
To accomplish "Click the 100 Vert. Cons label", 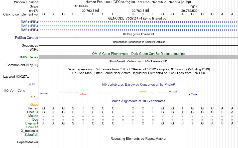I will [14, 90].
